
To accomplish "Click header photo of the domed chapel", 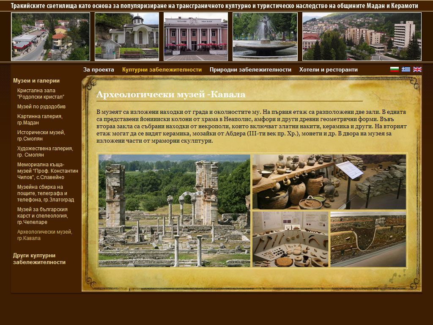I will coord(127,36).
